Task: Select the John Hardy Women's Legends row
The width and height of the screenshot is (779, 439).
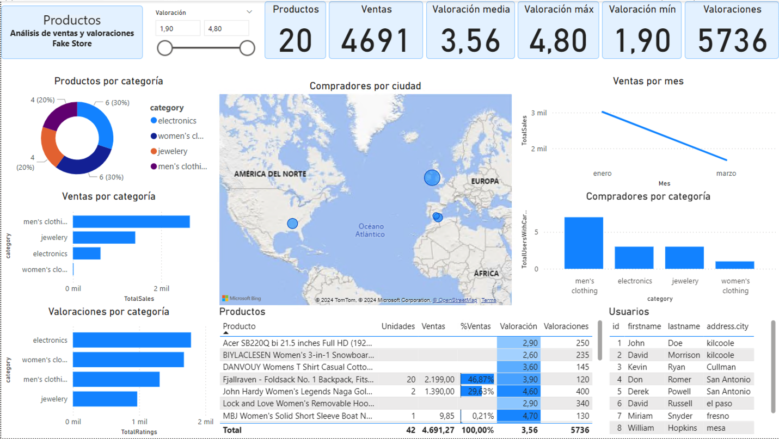Action: click(x=406, y=391)
